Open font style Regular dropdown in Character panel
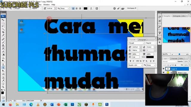The width and height of the screenshot is (191, 107). point(155,43)
